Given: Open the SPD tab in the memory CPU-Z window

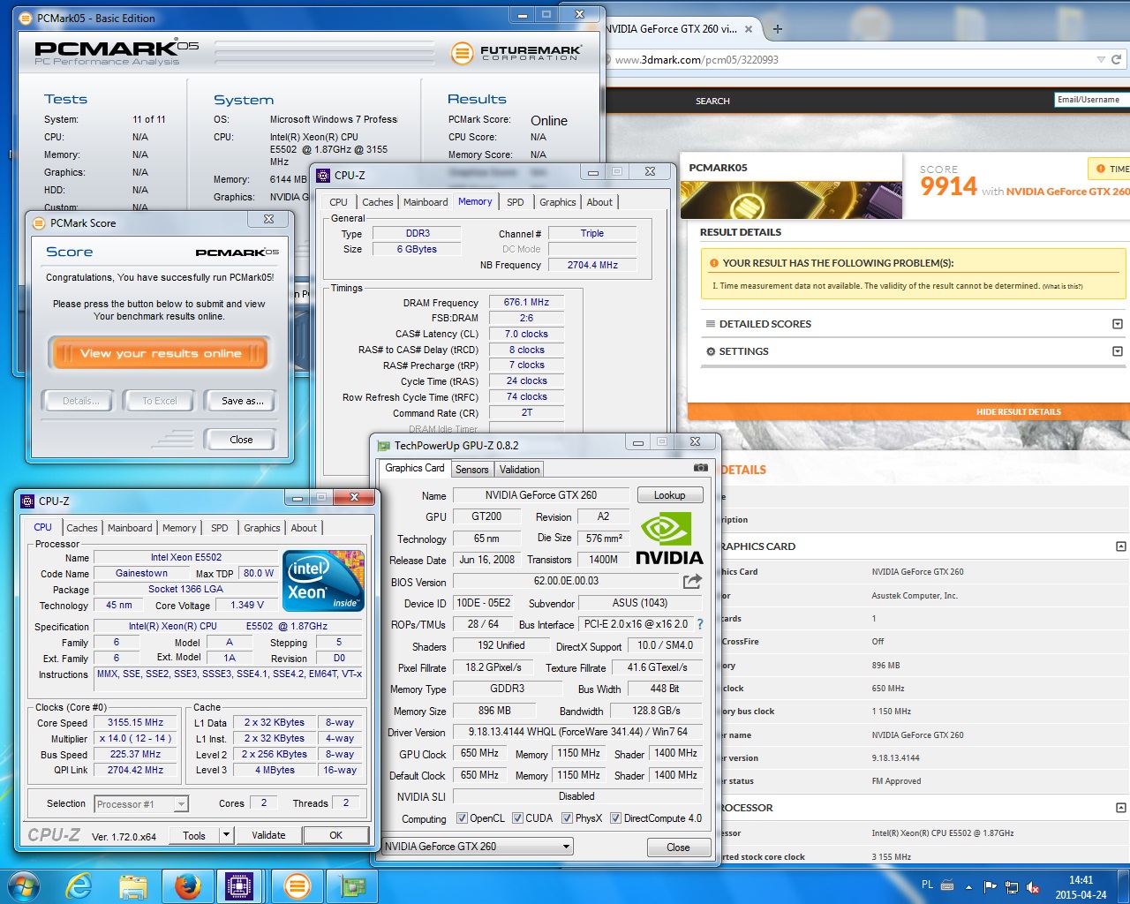Looking at the screenshot, I should pyautogui.click(x=516, y=202).
